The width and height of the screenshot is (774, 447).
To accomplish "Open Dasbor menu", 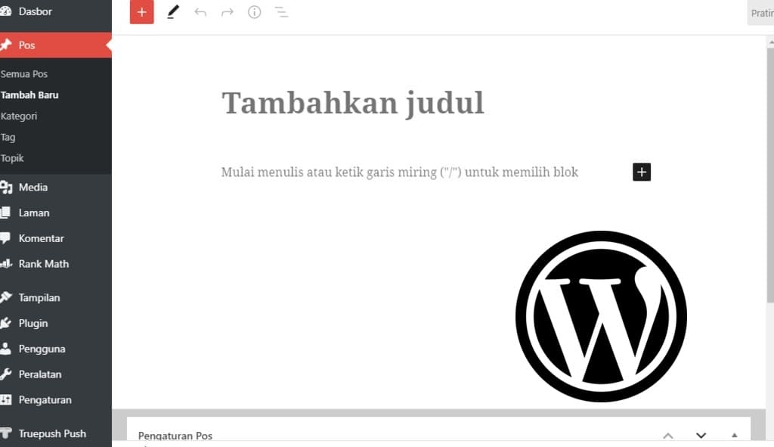I will pos(35,11).
